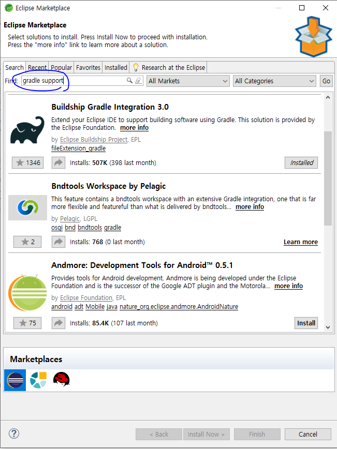This screenshot has height=449, width=337.
Task: Switch to the Favorites tab
Action: (x=88, y=68)
